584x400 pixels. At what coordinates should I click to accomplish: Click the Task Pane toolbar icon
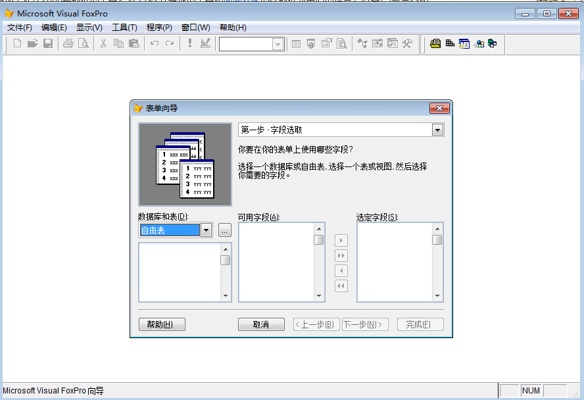click(x=393, y=44)
